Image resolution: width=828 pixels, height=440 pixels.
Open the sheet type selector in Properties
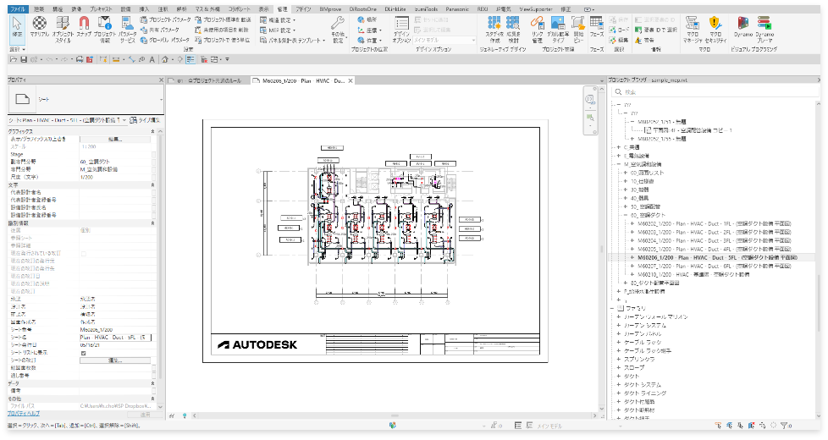click(x=86, y=99)
